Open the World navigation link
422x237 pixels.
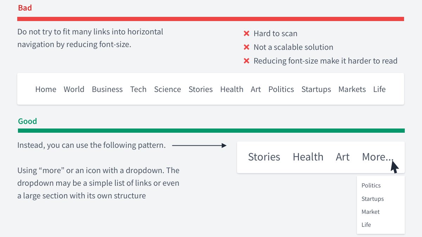pos(74,89)
